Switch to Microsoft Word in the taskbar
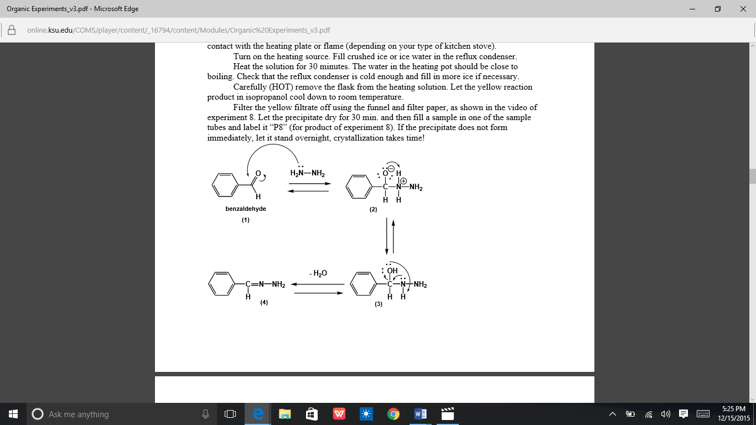756x425 pixels. point(420,414)
